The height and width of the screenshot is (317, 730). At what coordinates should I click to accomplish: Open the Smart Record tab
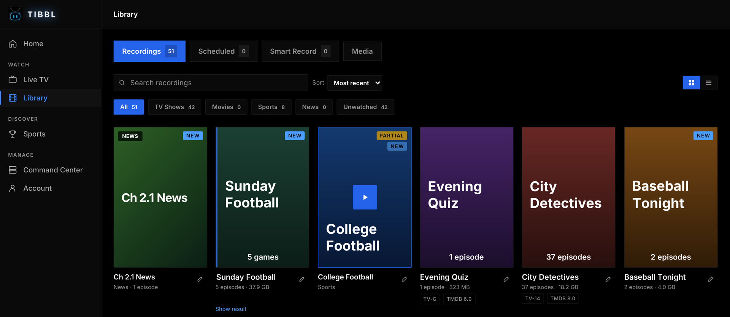[x=300, y=51]
